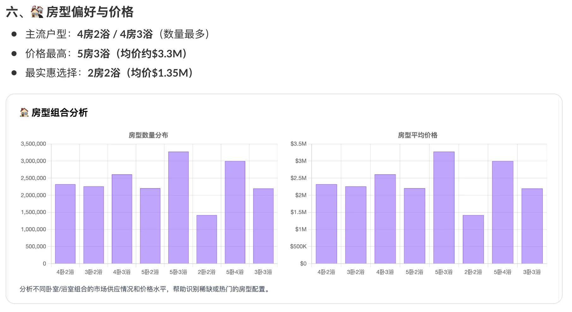The image size is (572, 312).
Task: Select the bullet text 最实惠选择：2房2浴
Action: click(x=73, y=73)
